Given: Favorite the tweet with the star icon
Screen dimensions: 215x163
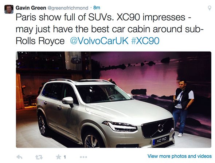Looking at the screenshot, I should [59, 157].
